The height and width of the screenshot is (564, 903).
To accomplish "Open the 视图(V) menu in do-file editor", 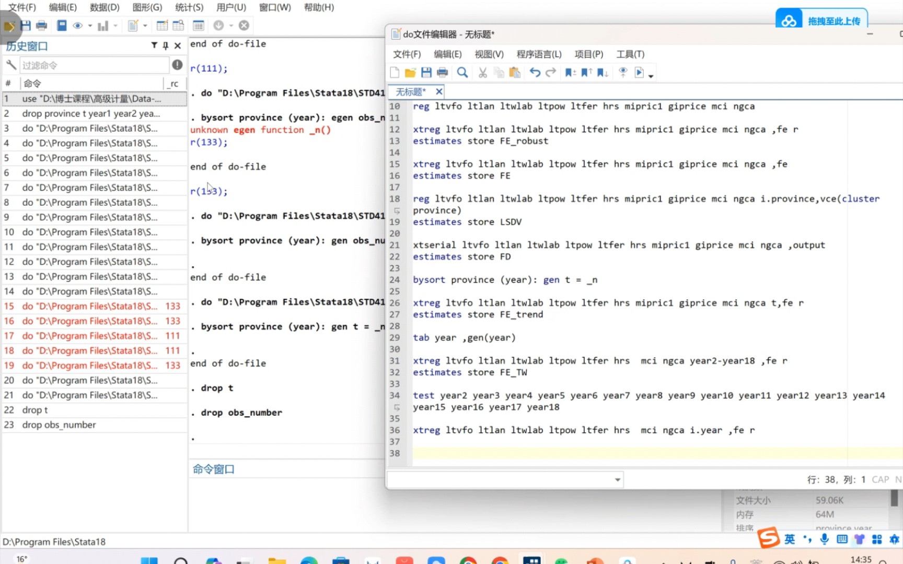I will coord(489,54).
